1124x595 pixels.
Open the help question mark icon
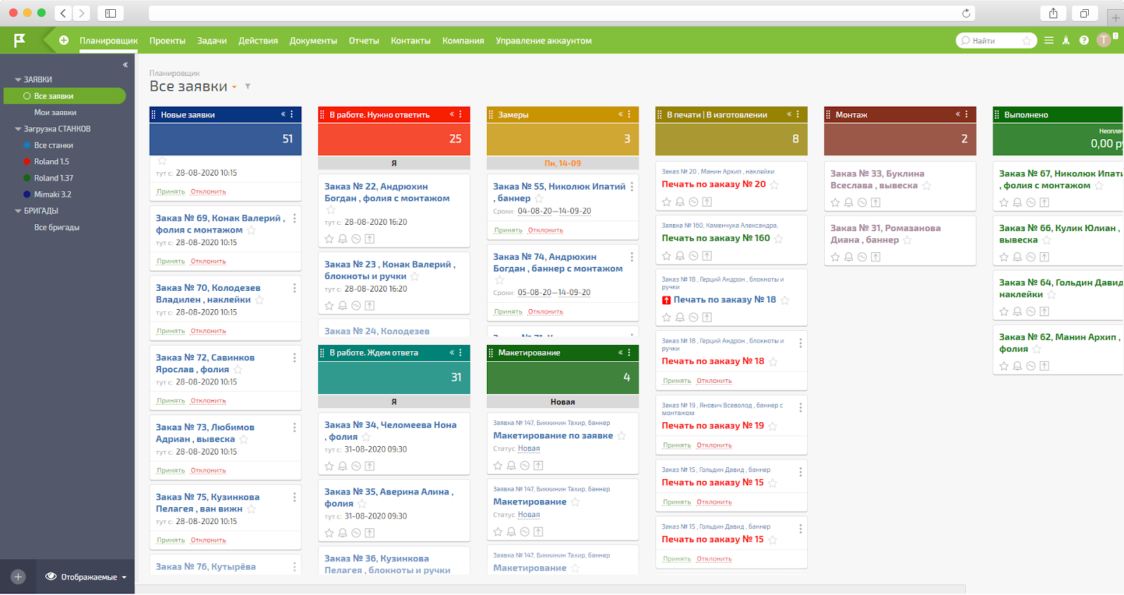click(x=1084, y=41)
